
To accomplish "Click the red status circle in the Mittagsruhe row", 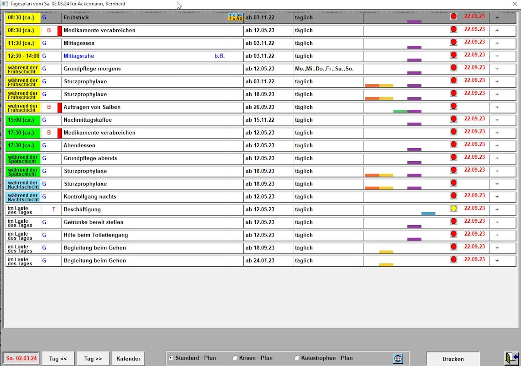I will tap(454, 55).
